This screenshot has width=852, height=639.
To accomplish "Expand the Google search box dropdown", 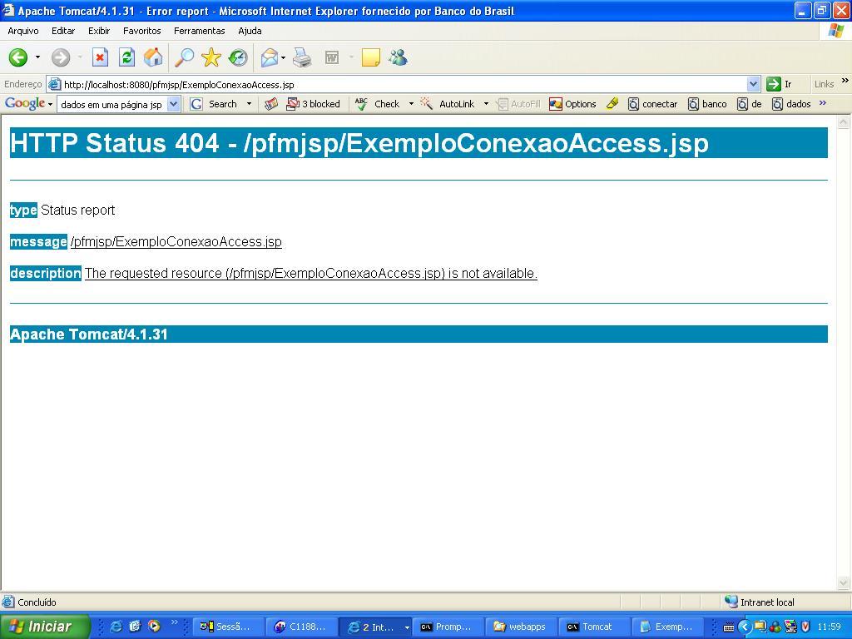I will [x=173, y=104].
